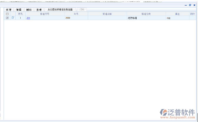
Task: Click the 年号 column header
Action: click(x=76, y=14)
